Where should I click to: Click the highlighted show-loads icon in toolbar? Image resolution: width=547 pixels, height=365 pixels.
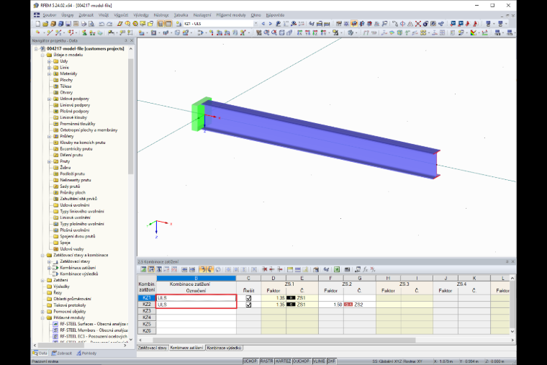354,24
